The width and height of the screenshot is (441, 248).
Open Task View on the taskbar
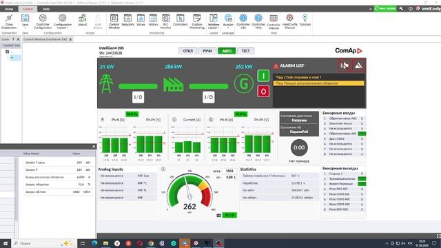point(83,243)
